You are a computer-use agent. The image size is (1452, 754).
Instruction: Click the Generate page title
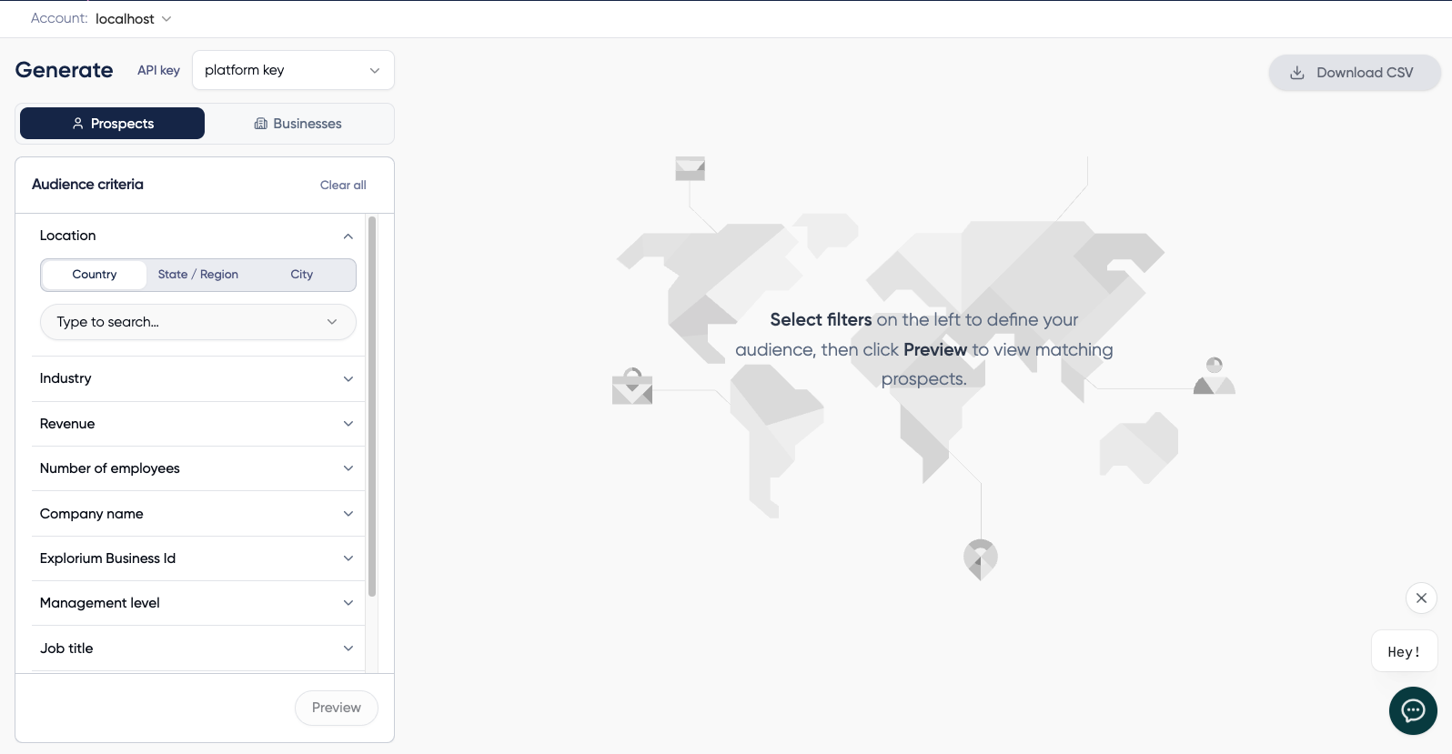pyautogui.click(x=64, y=70)
